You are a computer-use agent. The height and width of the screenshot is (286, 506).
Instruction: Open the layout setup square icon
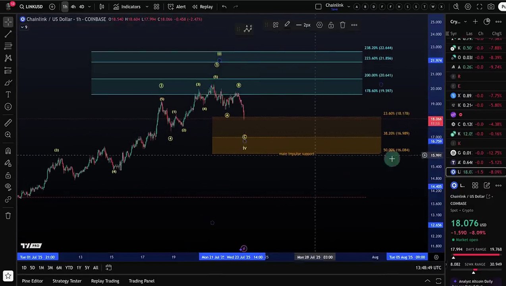click(318, 6)
